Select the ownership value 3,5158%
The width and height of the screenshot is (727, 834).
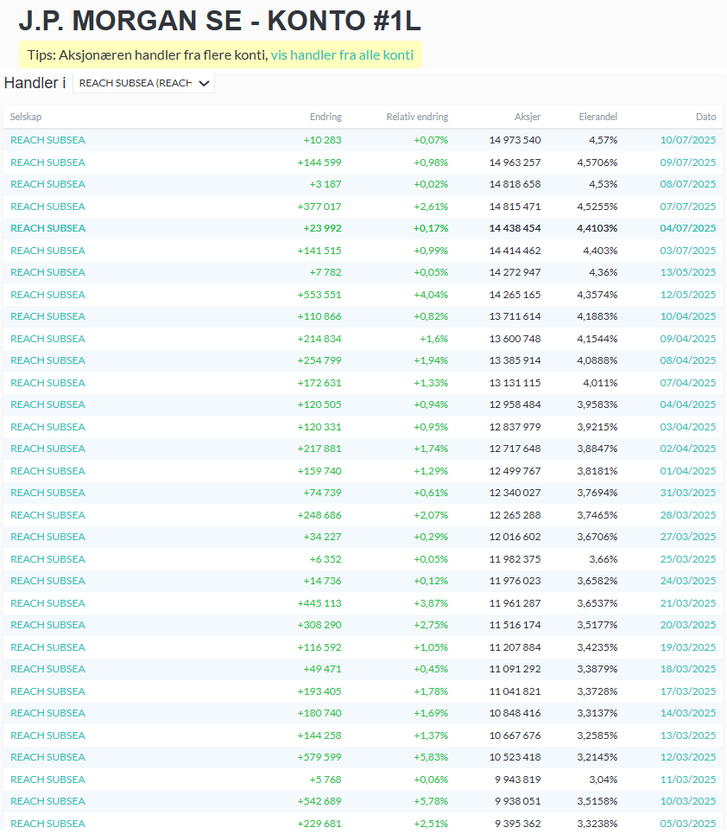[x=597, y=801]
